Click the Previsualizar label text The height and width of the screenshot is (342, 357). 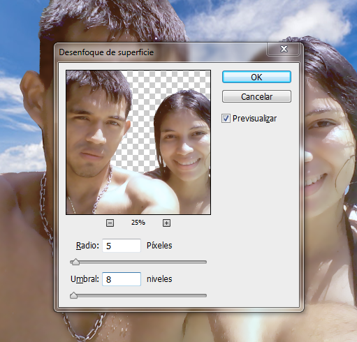coord(254,119)
